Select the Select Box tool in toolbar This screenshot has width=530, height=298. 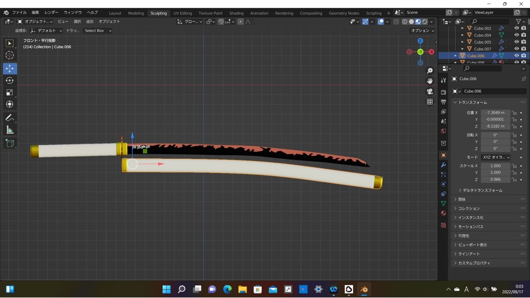9,43
